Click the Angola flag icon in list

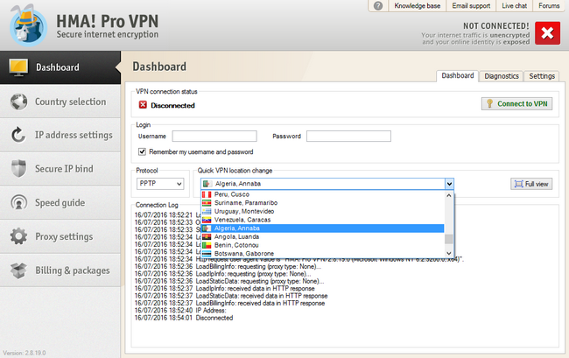[x=207, y=237]
